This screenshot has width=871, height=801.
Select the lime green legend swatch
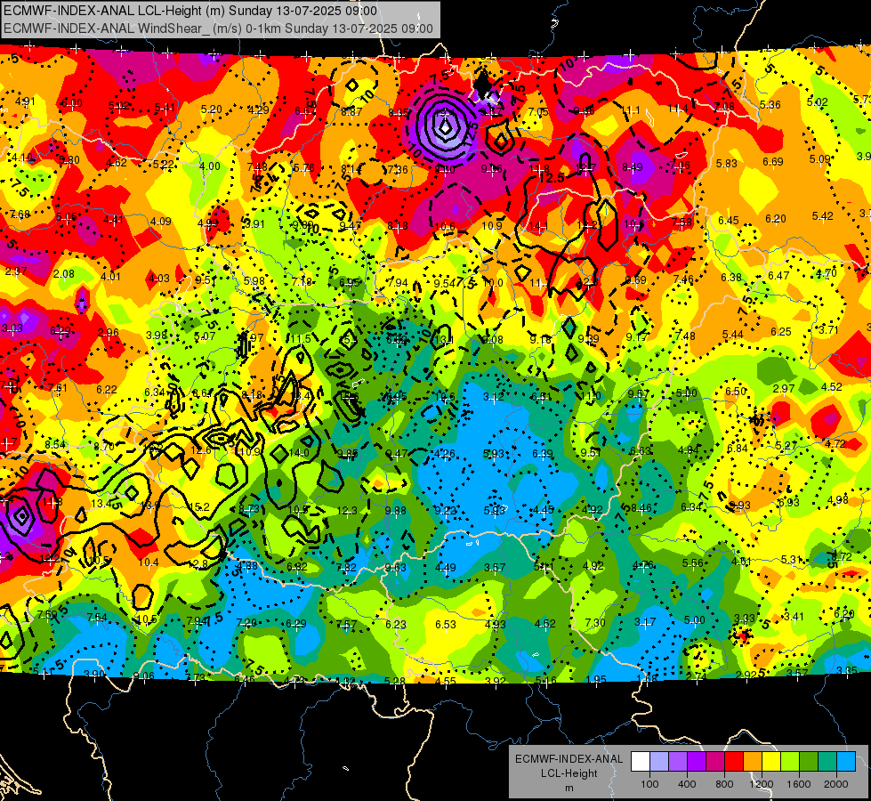[x=790, y=762]
